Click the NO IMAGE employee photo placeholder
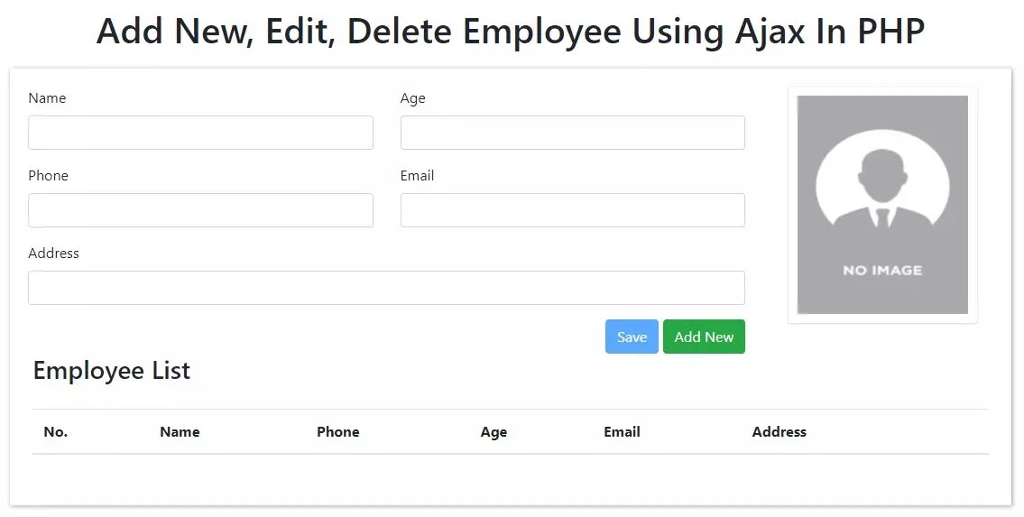Screen dimensions: 1024x517 pyautogui.click(x=883, y=205)
